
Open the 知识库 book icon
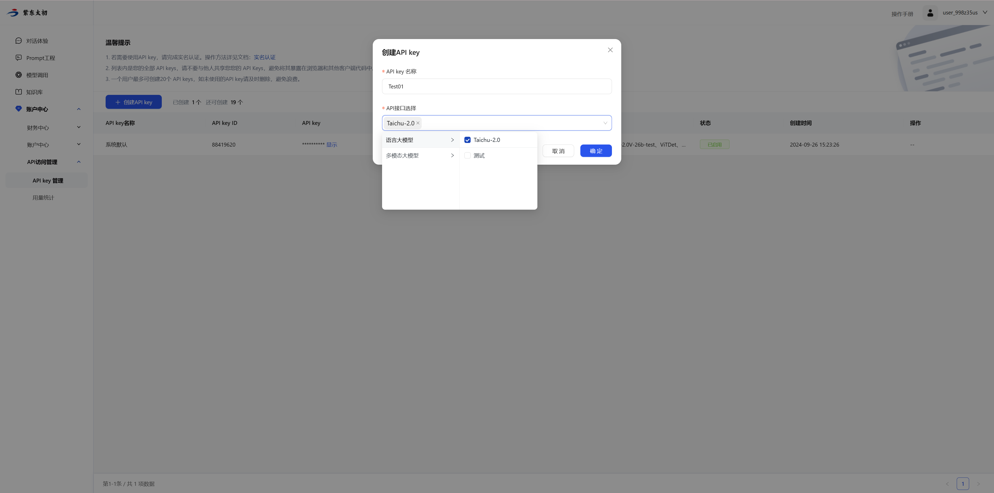tap(18, 92)
